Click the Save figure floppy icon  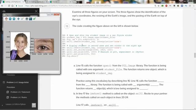[31, 19]
